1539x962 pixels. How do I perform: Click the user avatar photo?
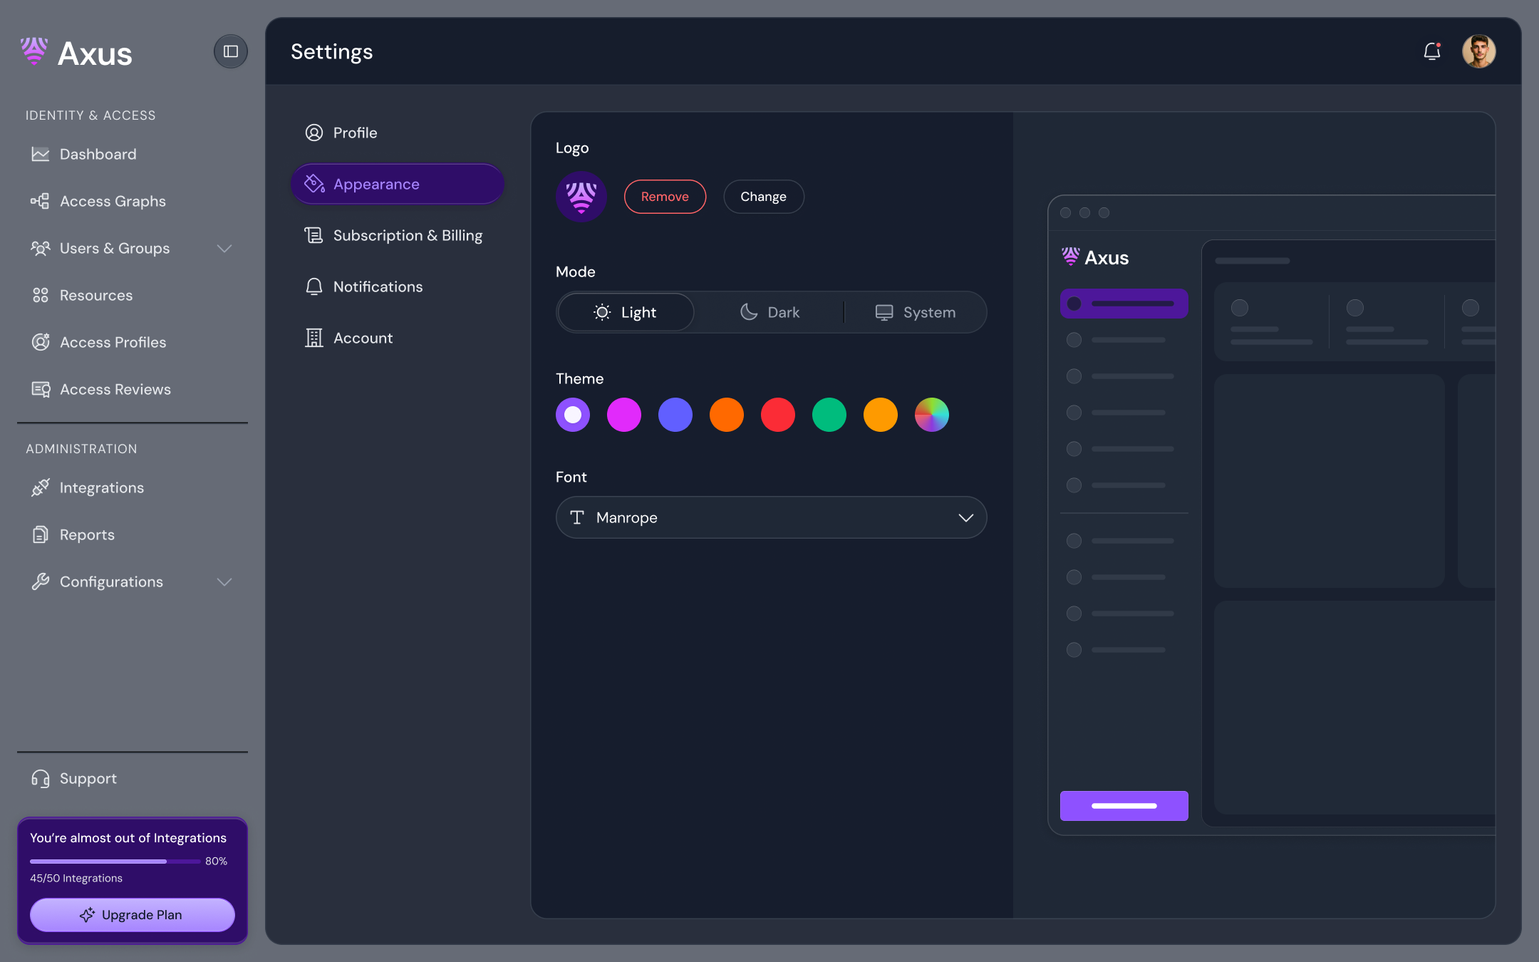coord(1478,51)
